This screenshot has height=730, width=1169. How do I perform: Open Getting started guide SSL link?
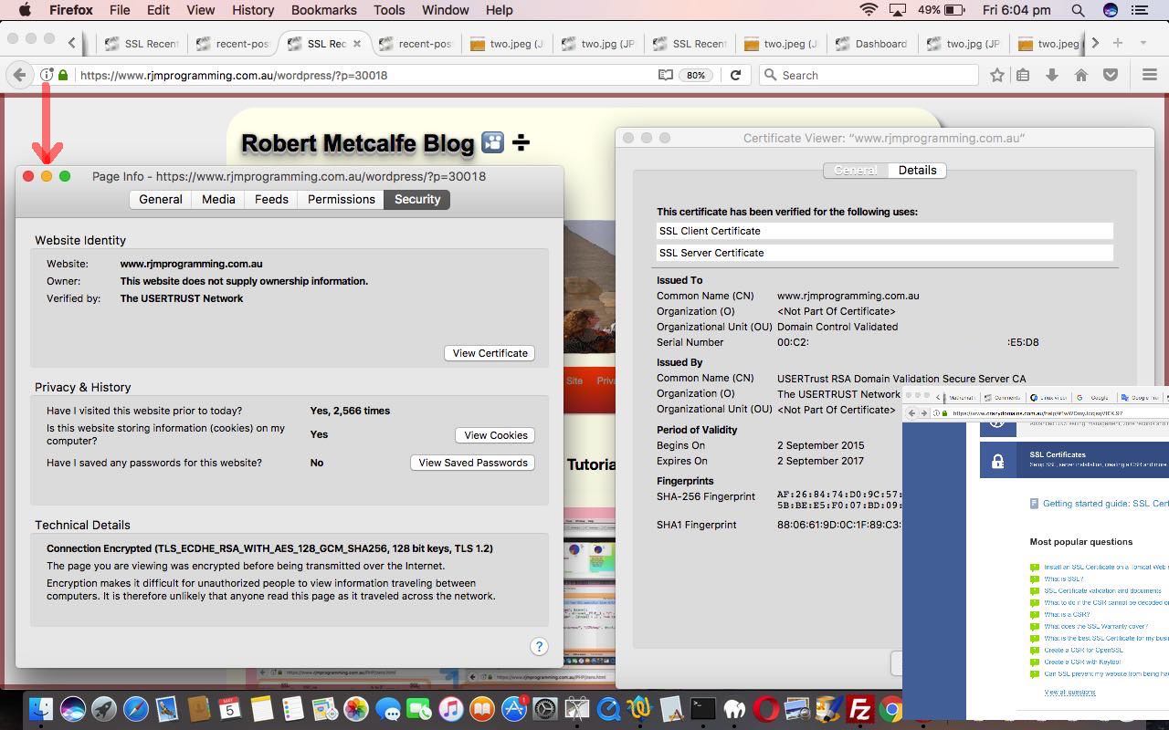pos(1105,504)
